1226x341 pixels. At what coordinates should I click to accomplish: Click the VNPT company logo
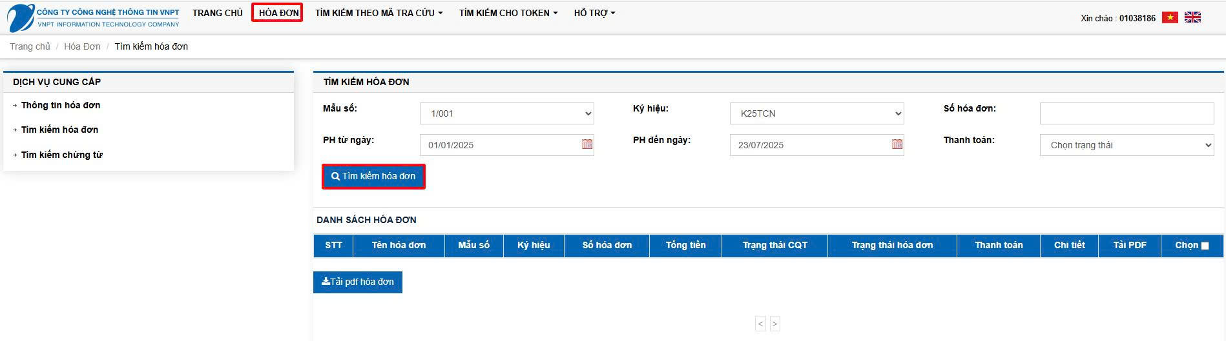pyautogui.click(x=94, y=17)
